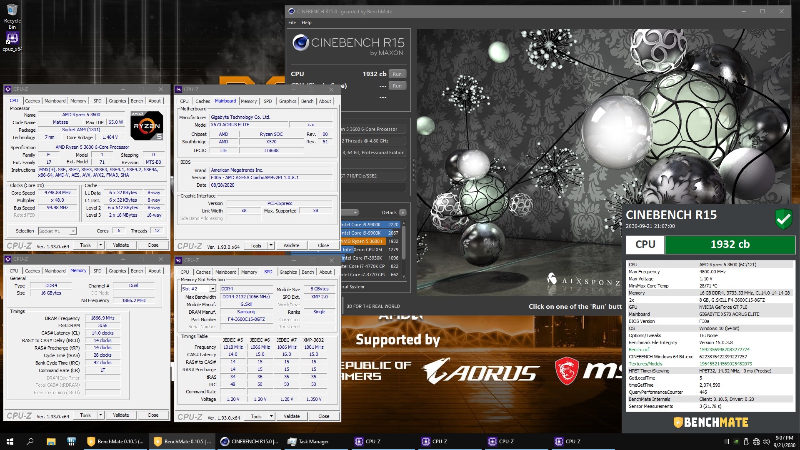Click BIOS version F30a AGESA field
The width and height of the screenshot is (800, 450).
(271, 177)
